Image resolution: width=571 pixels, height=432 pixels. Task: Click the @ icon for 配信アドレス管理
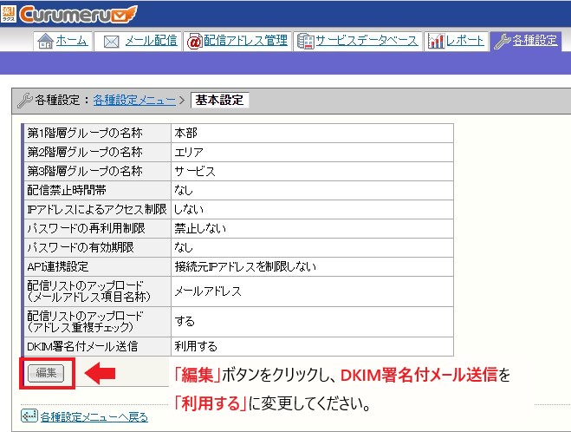pos(194,42)
